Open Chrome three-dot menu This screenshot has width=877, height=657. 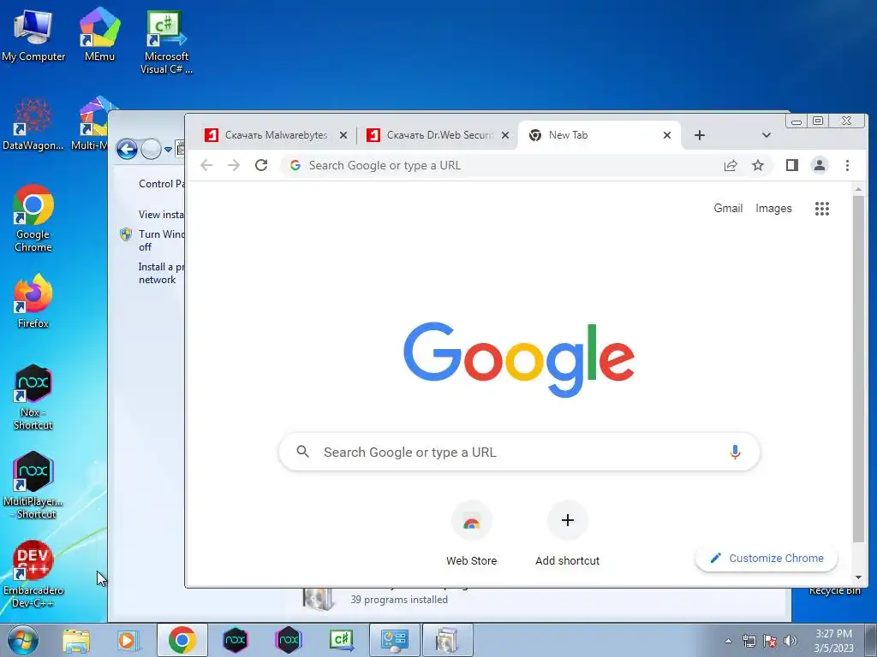coord(847,165)
